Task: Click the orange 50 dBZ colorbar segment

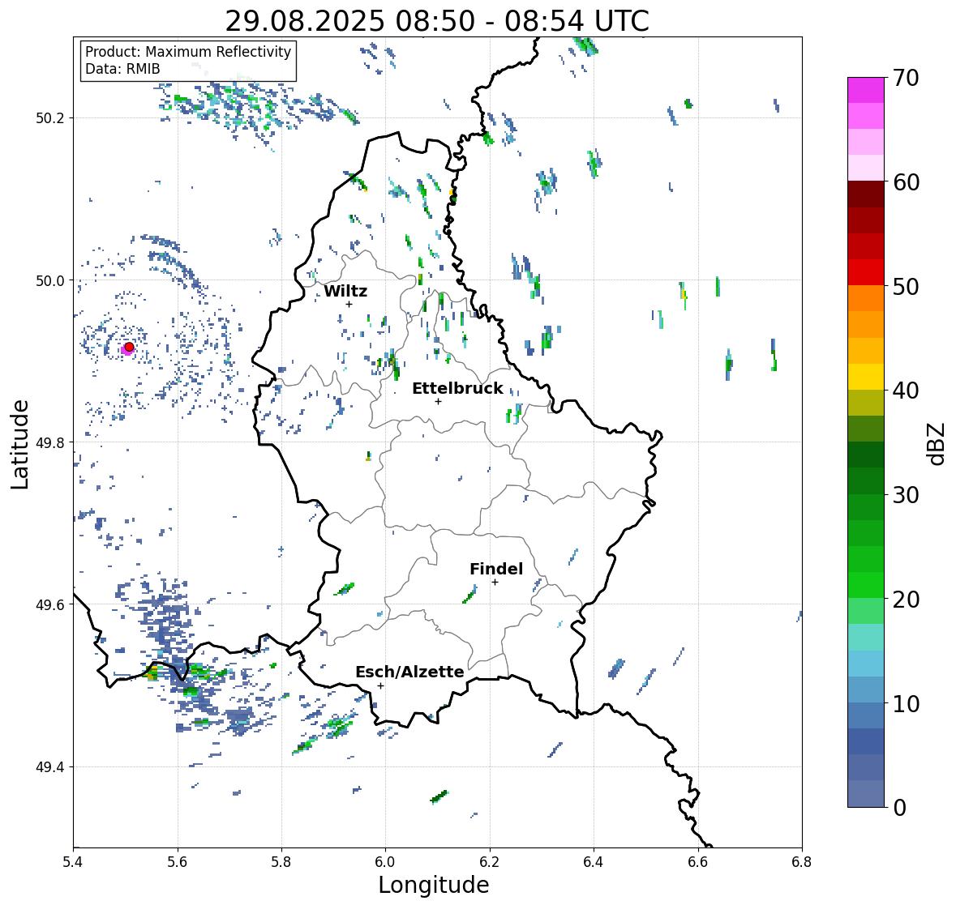Action: (866, 298)
